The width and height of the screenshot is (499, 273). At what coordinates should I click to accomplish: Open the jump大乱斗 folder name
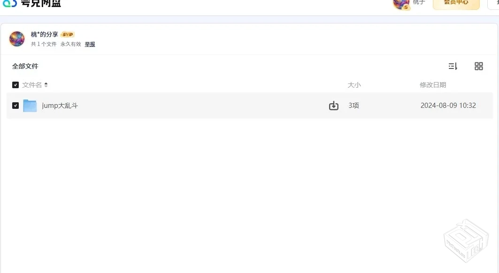(x=60, y=106)
